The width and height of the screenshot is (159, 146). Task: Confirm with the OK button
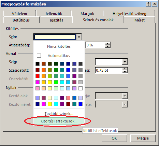tap(114, 138)
